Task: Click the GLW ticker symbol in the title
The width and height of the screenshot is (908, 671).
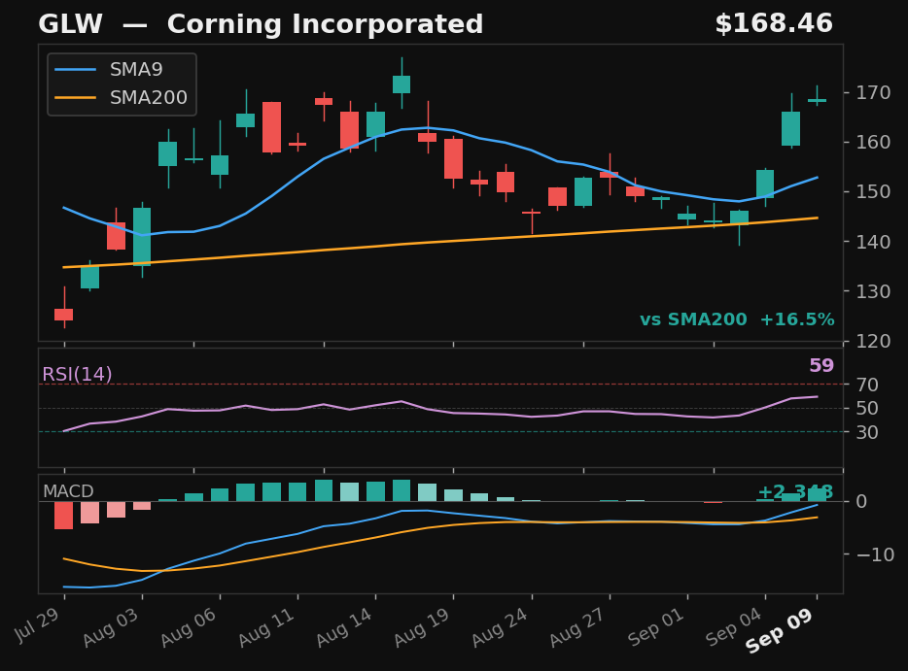Action: pos(70,25)
